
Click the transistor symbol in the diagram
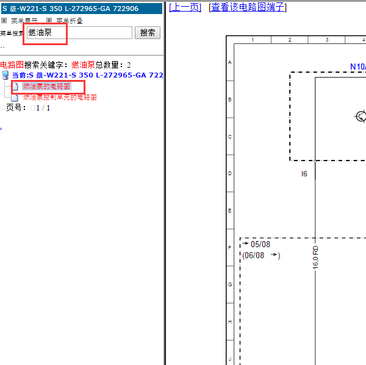point(361,116)
